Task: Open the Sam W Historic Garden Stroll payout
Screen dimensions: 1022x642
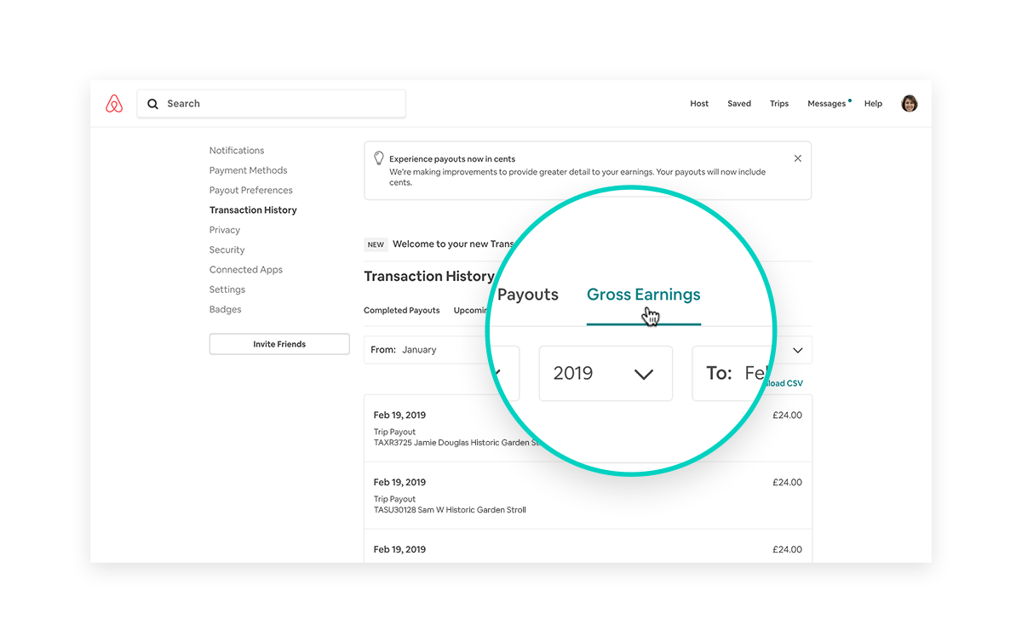Action: point(450,510)
